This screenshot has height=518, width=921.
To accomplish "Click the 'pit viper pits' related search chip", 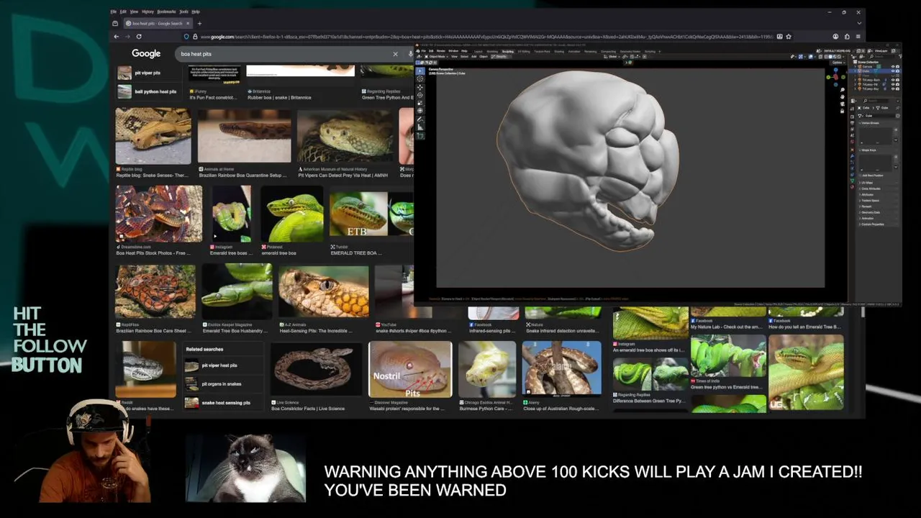I will (148, 73).
